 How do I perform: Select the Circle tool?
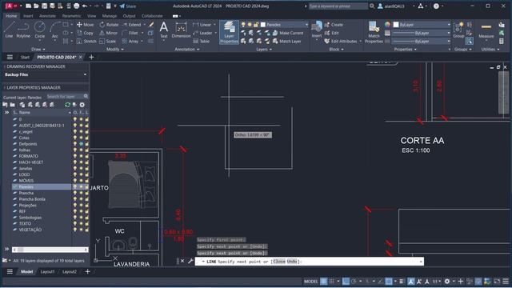coord(40,30)
